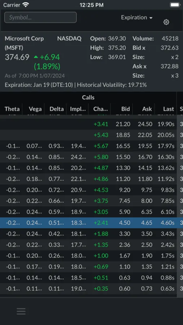Click bid price 3.30
Viewport: 183px width, 325px height.
125,234
